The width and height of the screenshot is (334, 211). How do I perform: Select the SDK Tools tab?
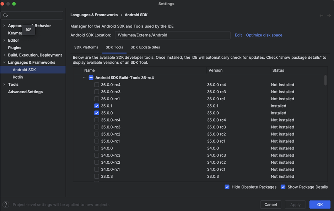tap(114, 47)
